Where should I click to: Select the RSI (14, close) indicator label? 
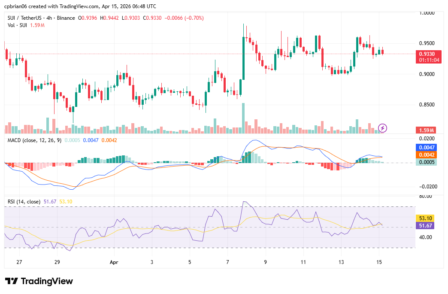[x=24, y=200]
